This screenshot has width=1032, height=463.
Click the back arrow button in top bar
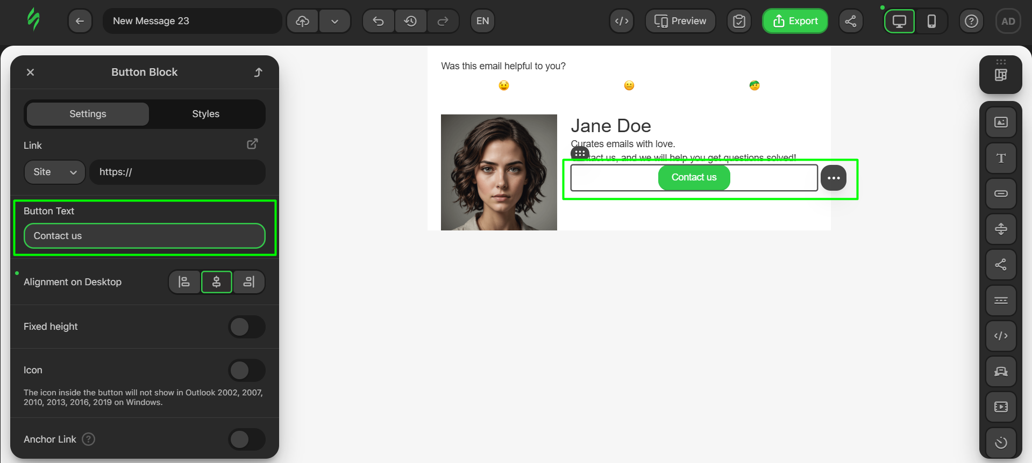click(x=80, y=21)
